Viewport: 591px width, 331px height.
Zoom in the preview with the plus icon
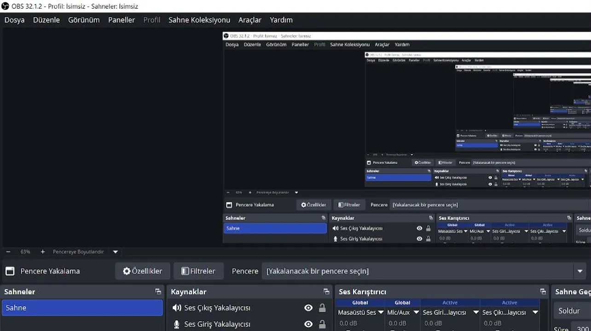pyautogui.click(x=43, y=252)
